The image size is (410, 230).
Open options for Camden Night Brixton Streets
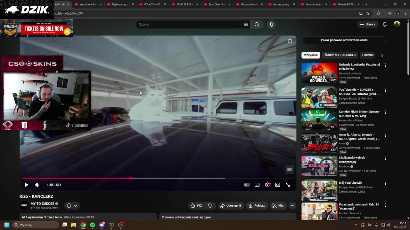pos(386,112)
